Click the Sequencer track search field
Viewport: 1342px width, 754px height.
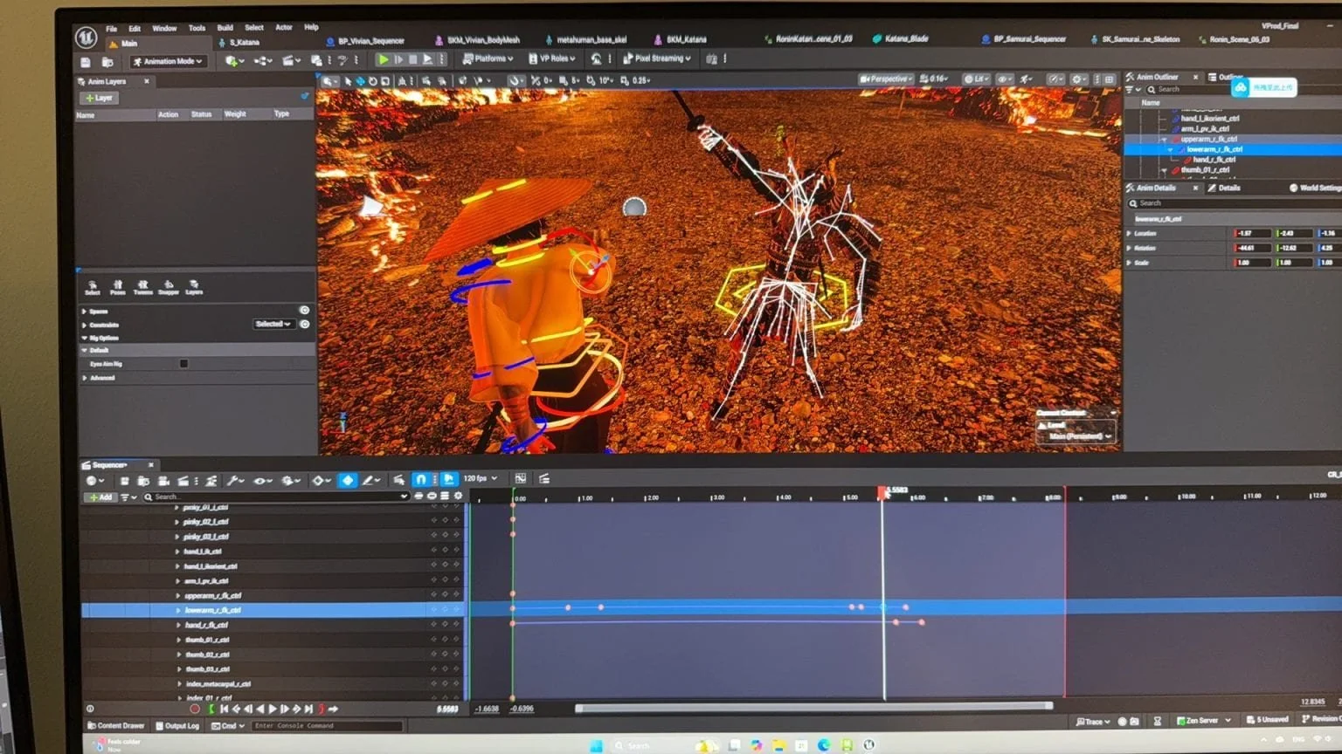click(276, 497)
